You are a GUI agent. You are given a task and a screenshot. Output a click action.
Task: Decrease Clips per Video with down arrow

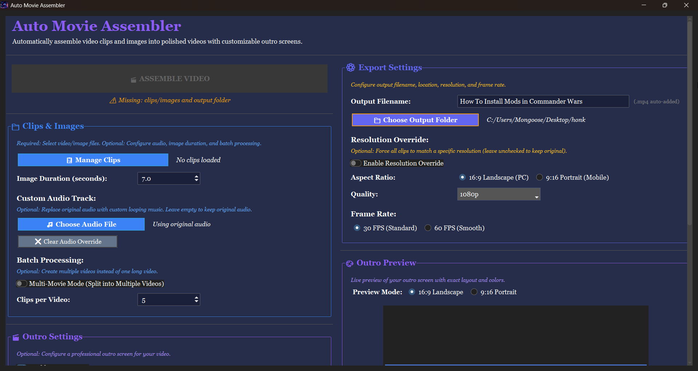(x=196, y=302)
